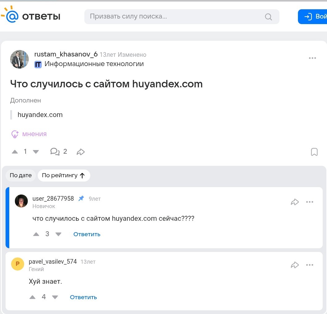The image size is (327, 314).
Task: Open more options on pavel_vasilev_574's answer
Action: 309,265
